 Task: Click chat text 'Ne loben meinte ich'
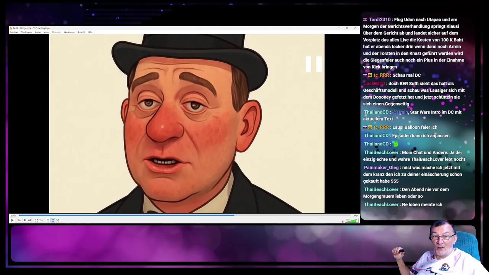(x=422, y=205)
